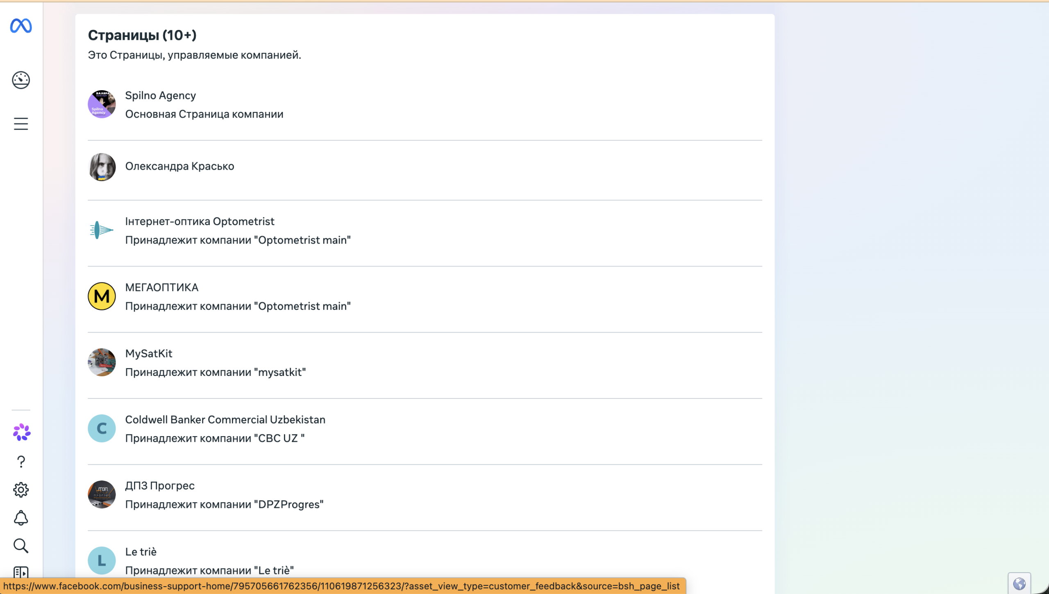The image size is (1049, 594).
Task: Click the yellow M avatar for МЕГАОПТИКА
Action: pos(102,296)
